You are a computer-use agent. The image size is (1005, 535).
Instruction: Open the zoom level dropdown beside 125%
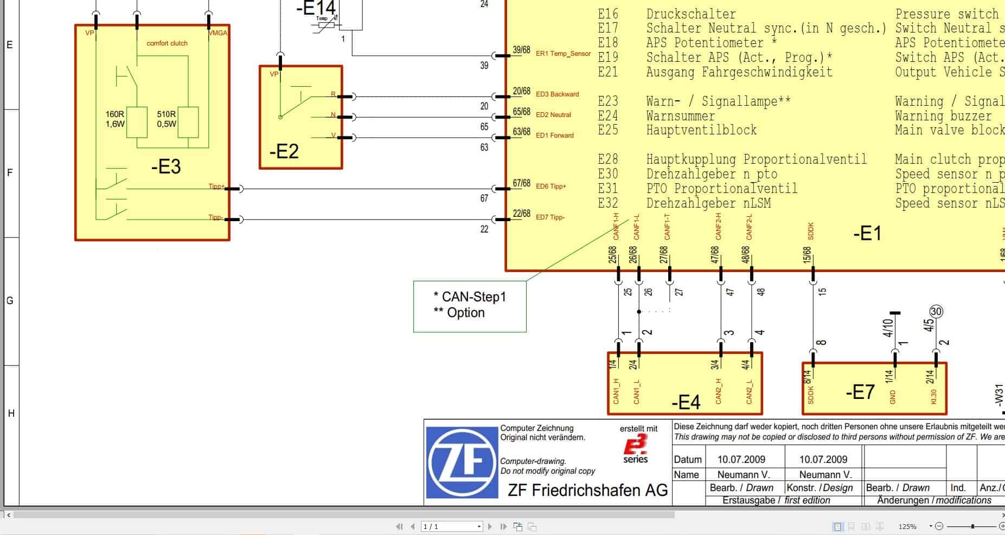coord(931,525)
